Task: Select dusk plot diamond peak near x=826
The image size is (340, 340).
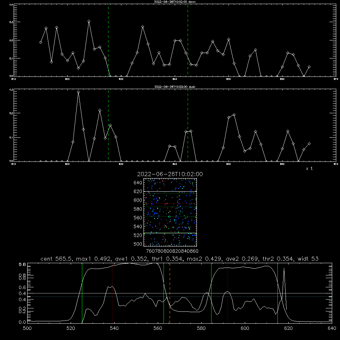Action: (x=100, y=111)
